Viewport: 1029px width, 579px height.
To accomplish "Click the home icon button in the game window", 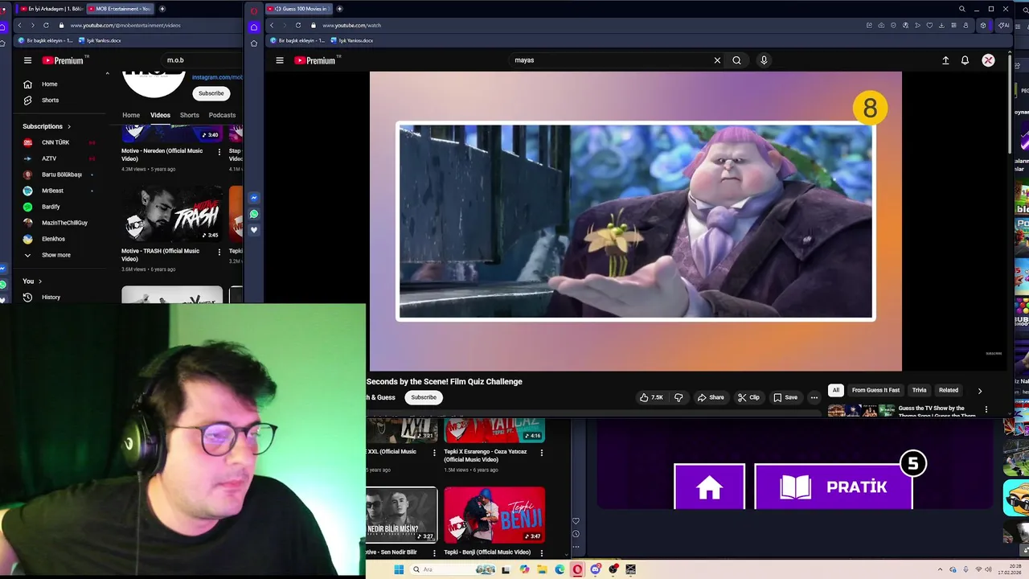I will click(x=709, y=487).
